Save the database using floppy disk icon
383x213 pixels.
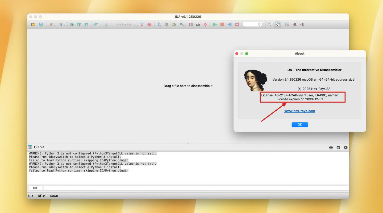41,24
